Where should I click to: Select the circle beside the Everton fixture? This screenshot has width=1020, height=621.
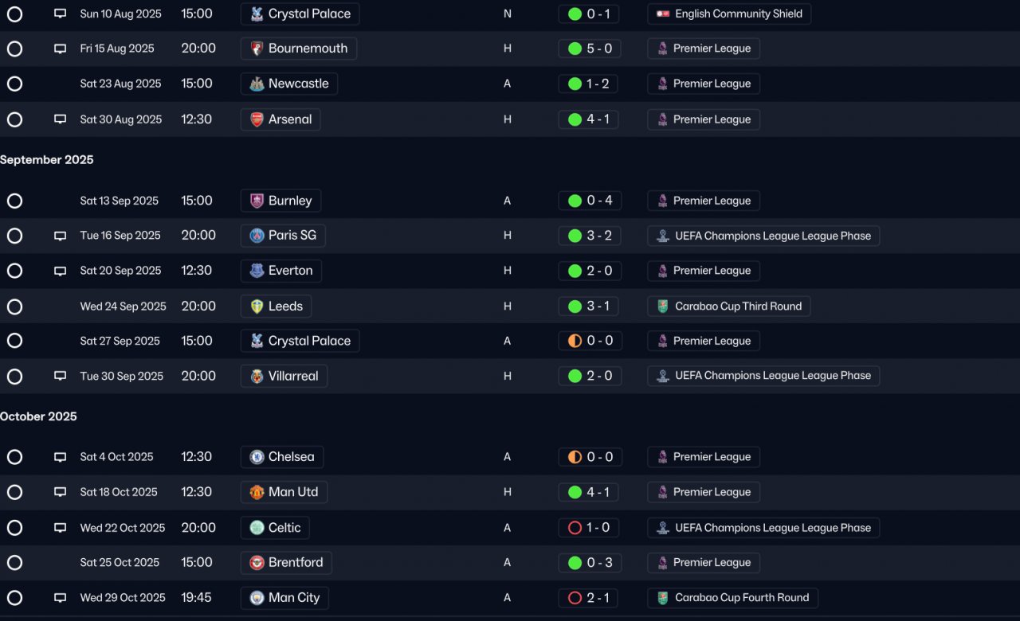(14, 271)
